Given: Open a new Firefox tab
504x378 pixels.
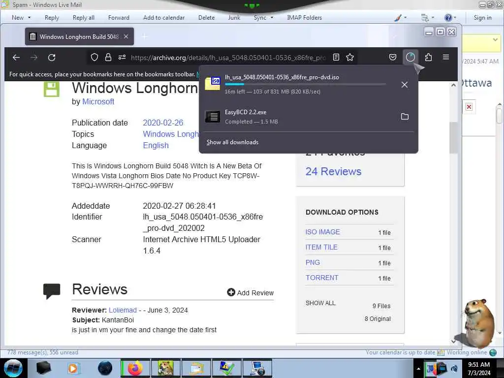Looking at the screenshot, I should [x=145, y=36].
